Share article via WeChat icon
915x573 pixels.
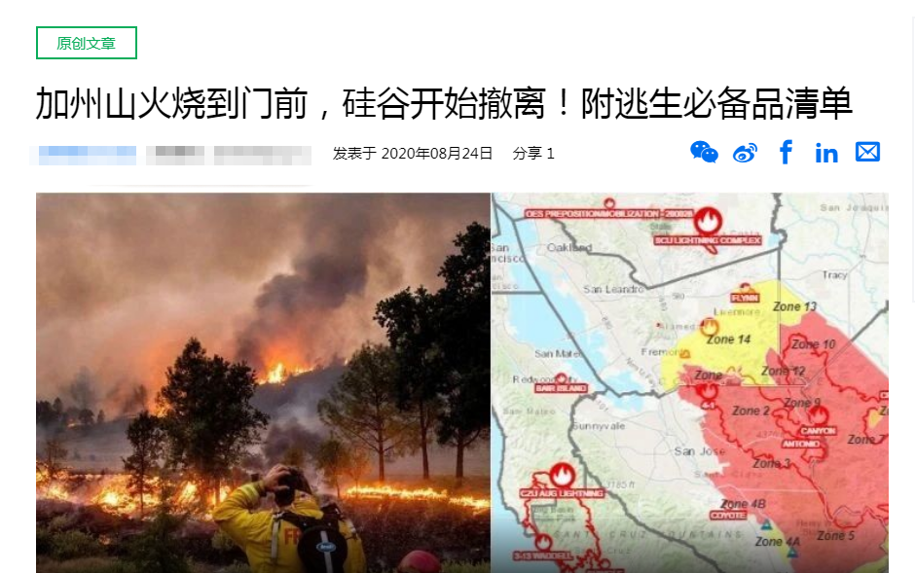(704, 153)
